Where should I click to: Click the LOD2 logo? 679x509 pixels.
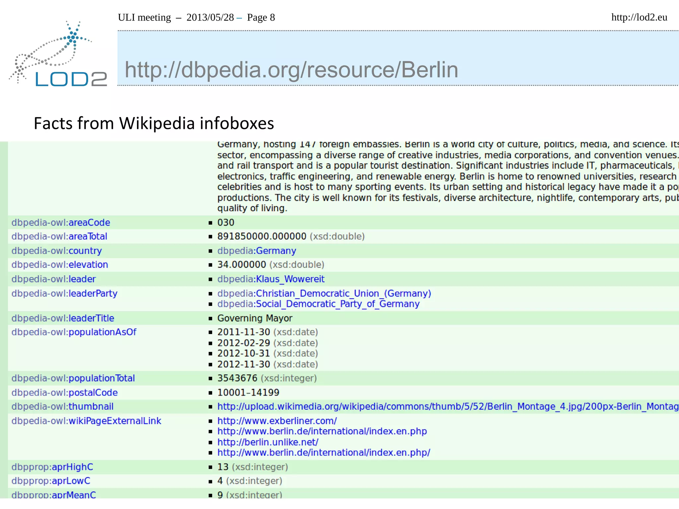click(58, 54)
